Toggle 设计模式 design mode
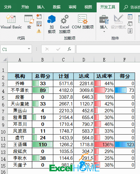The width and height of the screenshot is (140, 174). [118, 22]
